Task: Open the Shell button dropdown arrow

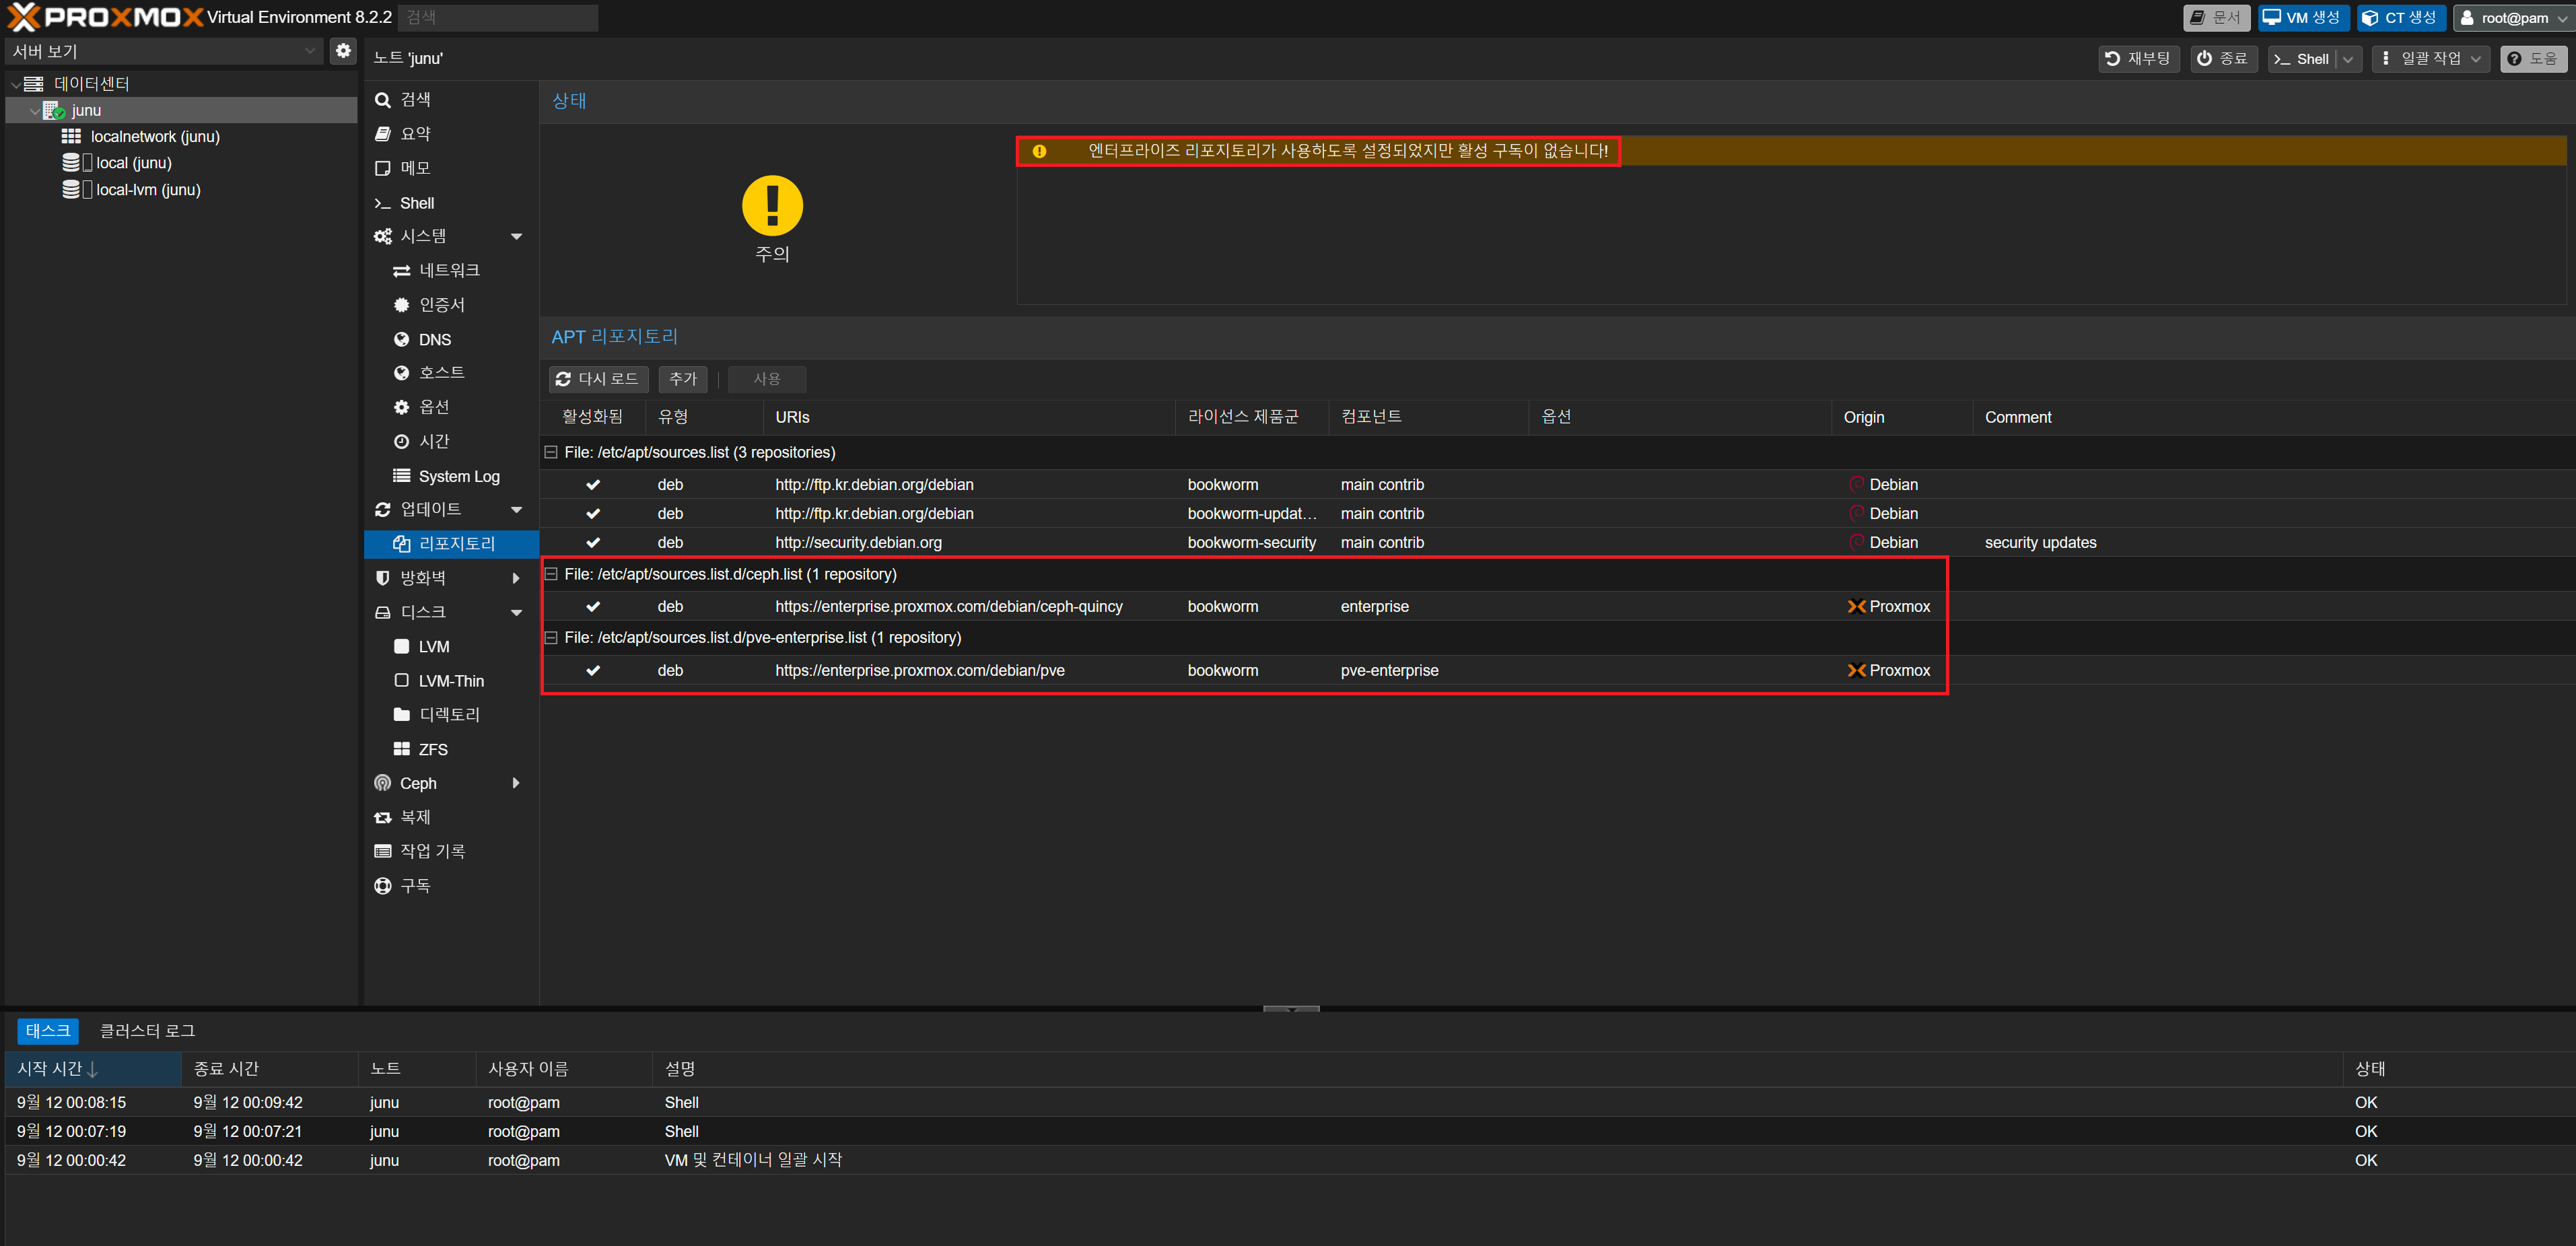Action: (2348, 59)
